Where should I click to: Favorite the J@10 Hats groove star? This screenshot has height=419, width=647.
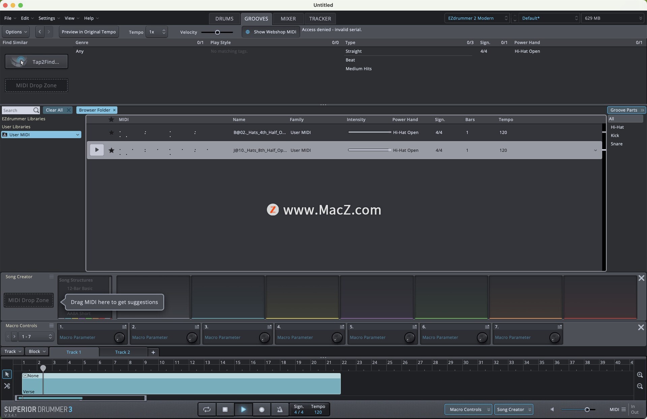click(111, 150)
